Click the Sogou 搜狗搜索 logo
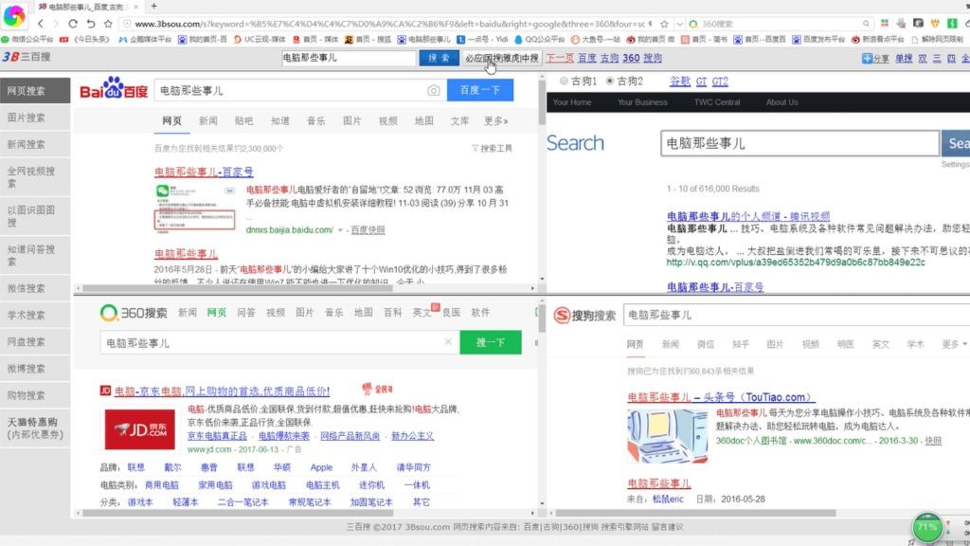 [x=584, y=315]
